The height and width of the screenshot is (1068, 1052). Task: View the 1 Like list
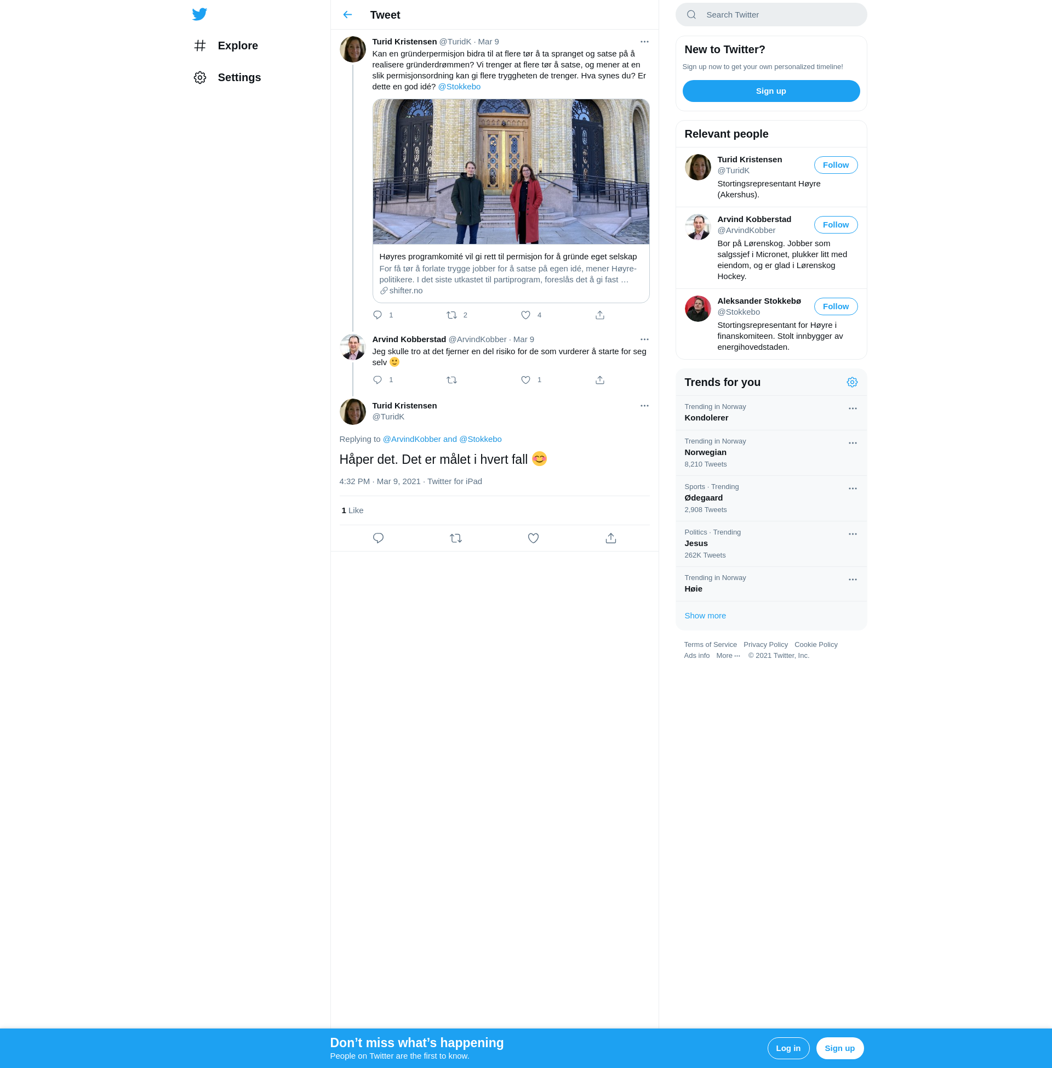[352, 511]
